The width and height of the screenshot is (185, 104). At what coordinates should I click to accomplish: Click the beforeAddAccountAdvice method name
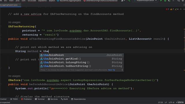[48, 84]
